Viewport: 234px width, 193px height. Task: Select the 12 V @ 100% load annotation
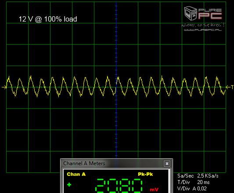pyautogui.click(x=48, y=19)
